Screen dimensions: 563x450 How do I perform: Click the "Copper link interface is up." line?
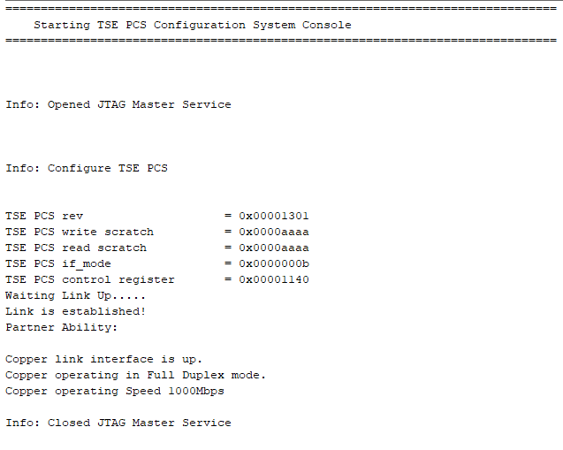(104, 359)
